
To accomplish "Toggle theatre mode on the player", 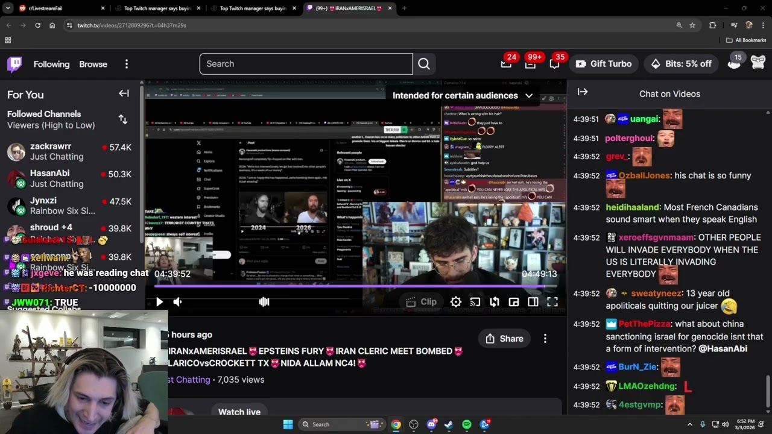I will tap(533, 302).
